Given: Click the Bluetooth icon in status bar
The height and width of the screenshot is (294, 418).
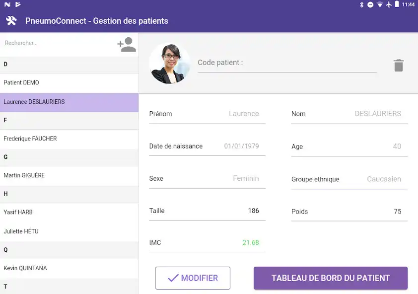Looking at the screenshot, I should click(362, 4).
